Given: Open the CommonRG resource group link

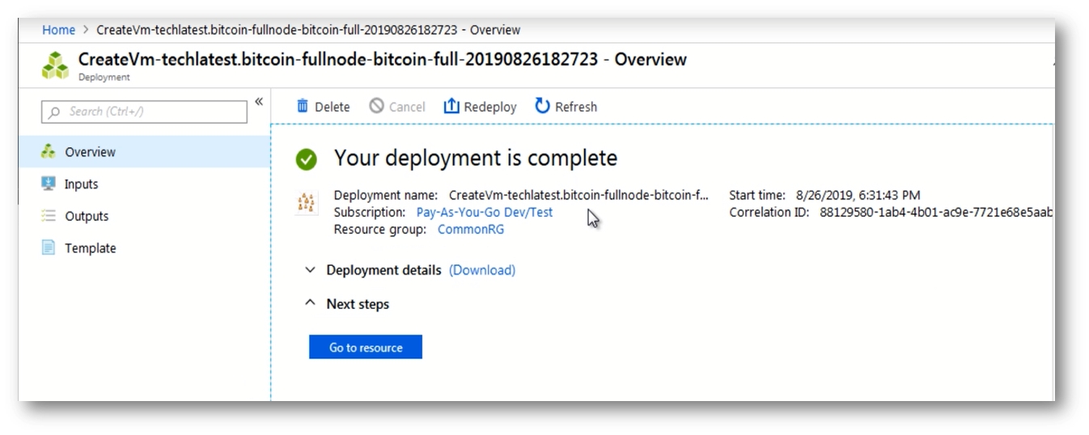Looking at the screenshot, I should click(x=471, y=229).
